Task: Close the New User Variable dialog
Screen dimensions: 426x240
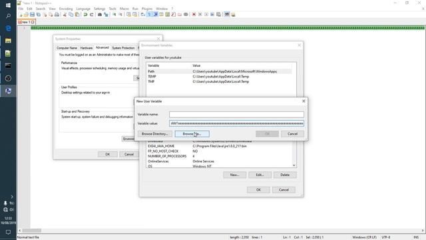Action: tap(304, 101)
